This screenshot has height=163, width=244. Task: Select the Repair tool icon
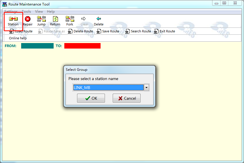point(28,19)
